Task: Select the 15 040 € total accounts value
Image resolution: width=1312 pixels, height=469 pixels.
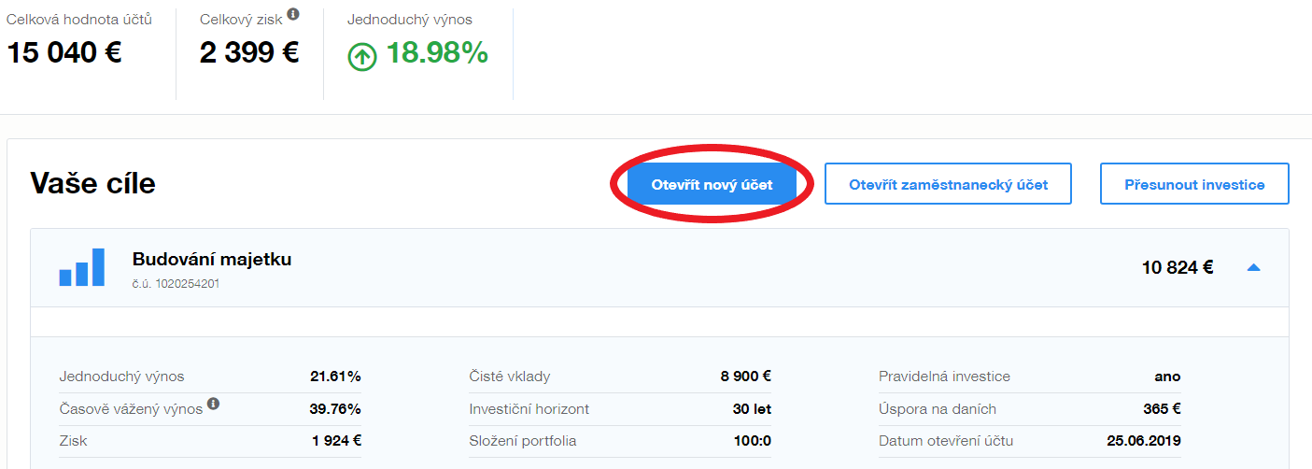Action: [64, 53]
